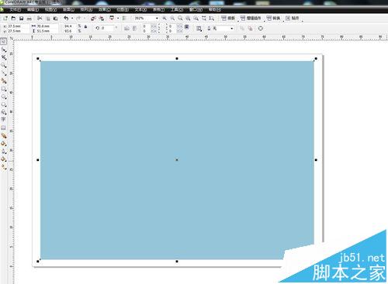
Task: Select the Basic Shapes tool
Action: (x=4, y=112)
